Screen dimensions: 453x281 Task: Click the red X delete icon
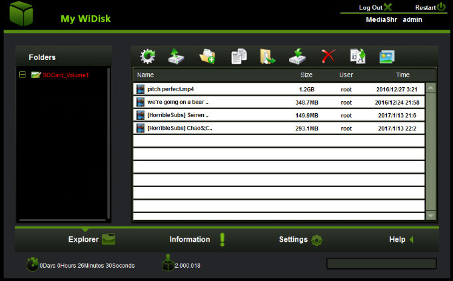(328, 56)
